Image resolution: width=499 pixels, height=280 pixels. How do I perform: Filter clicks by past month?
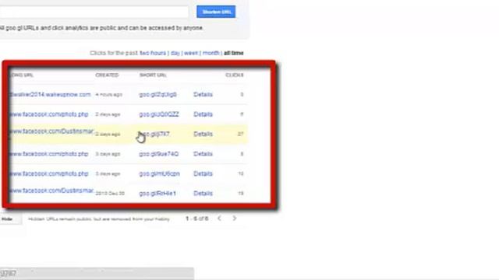click(x=211, y=53)
